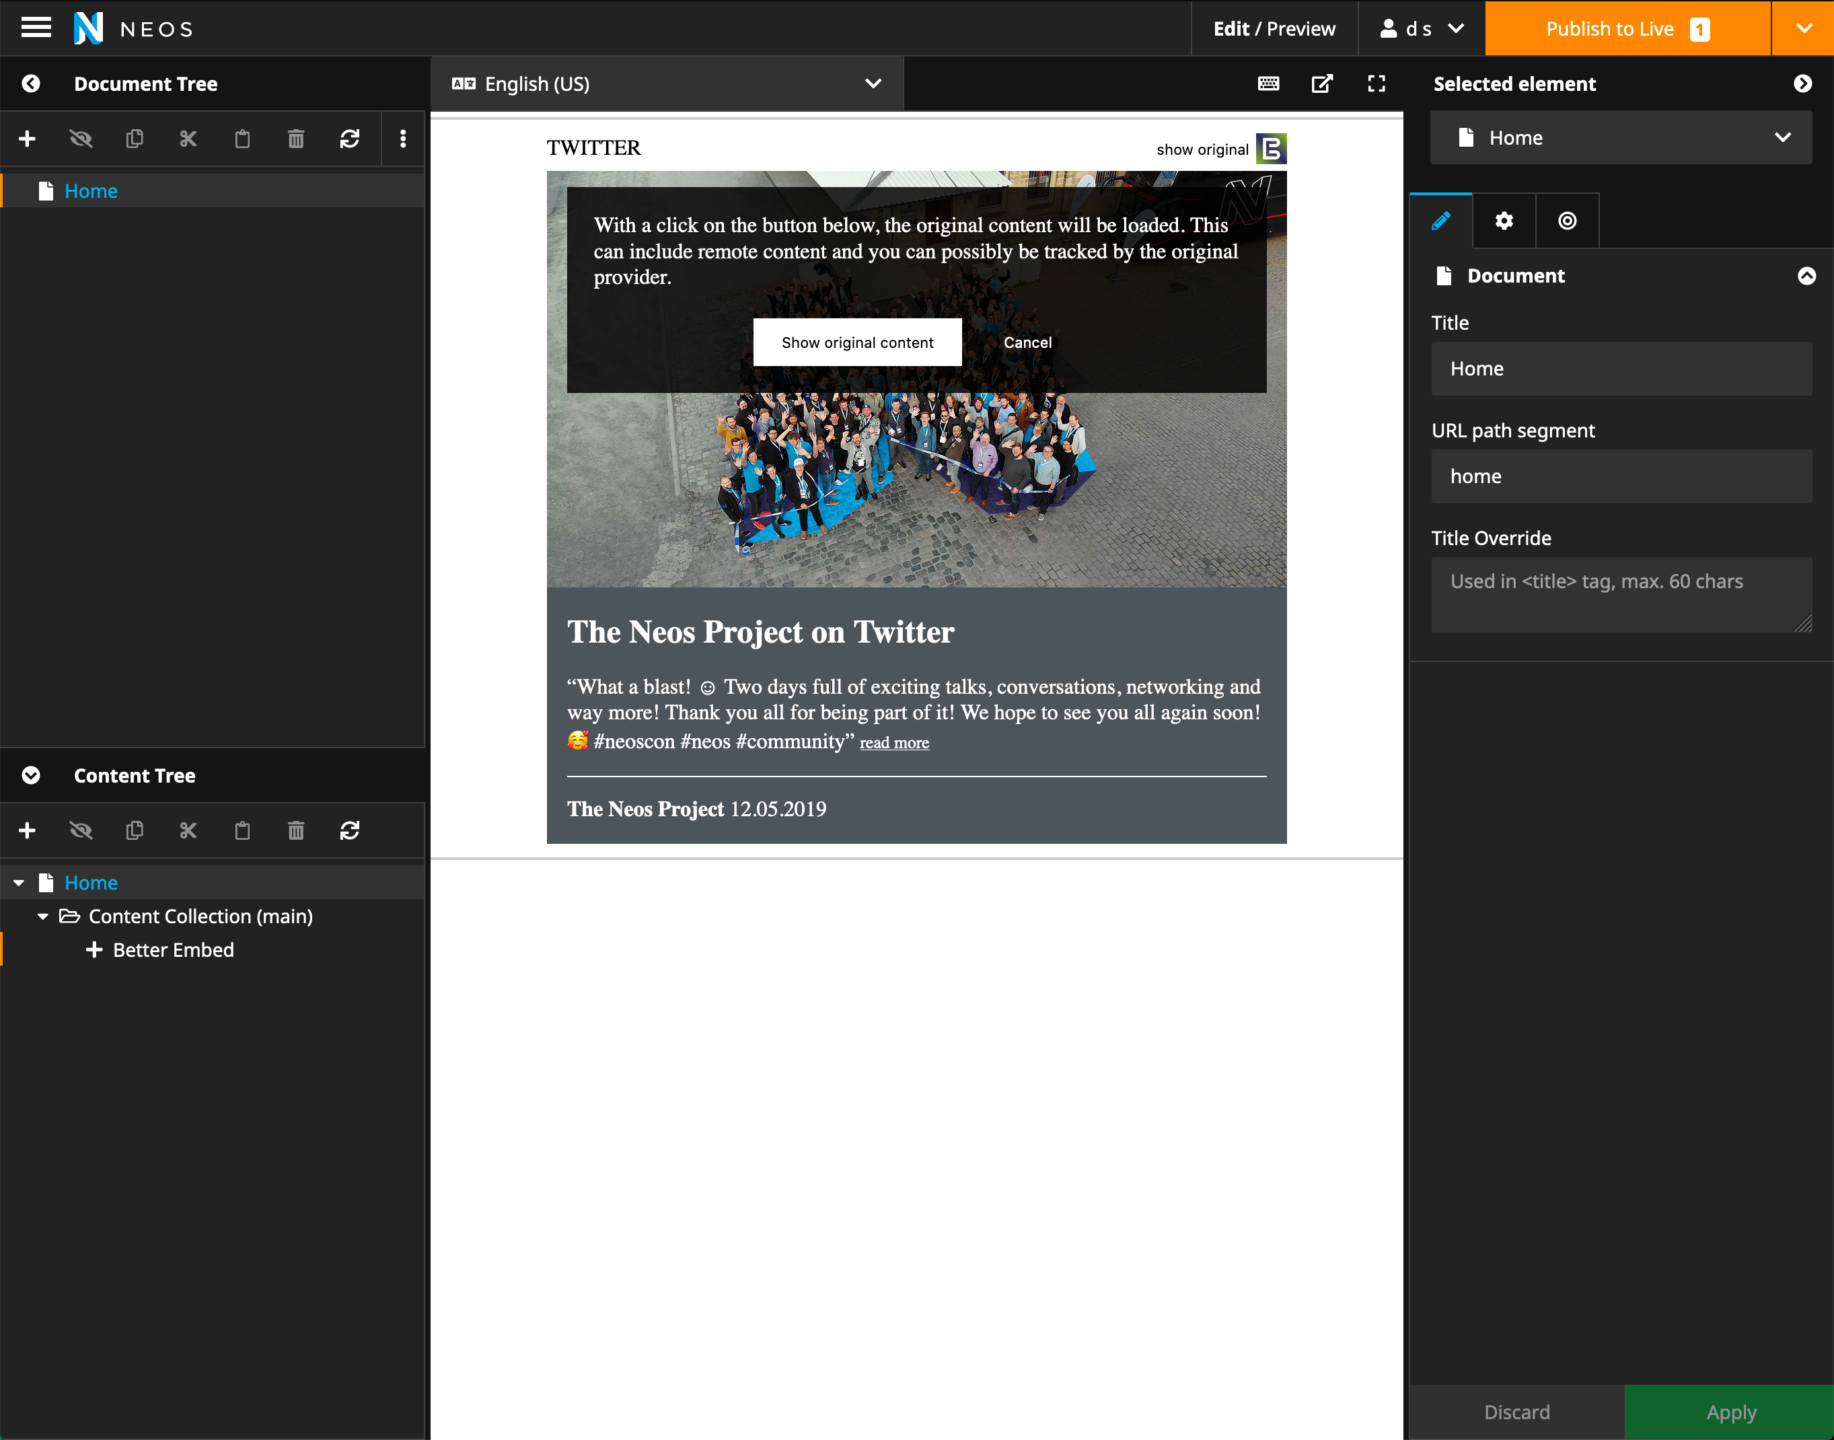This screenshot has height=1440, width=1834.
Task: Switch to the settings gear inspector tab
Action: [1504, 221]
